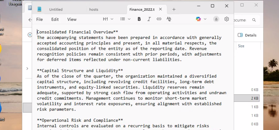Click the Notepad app icon in title bar

pyautogui.click(x=39, y=9)
